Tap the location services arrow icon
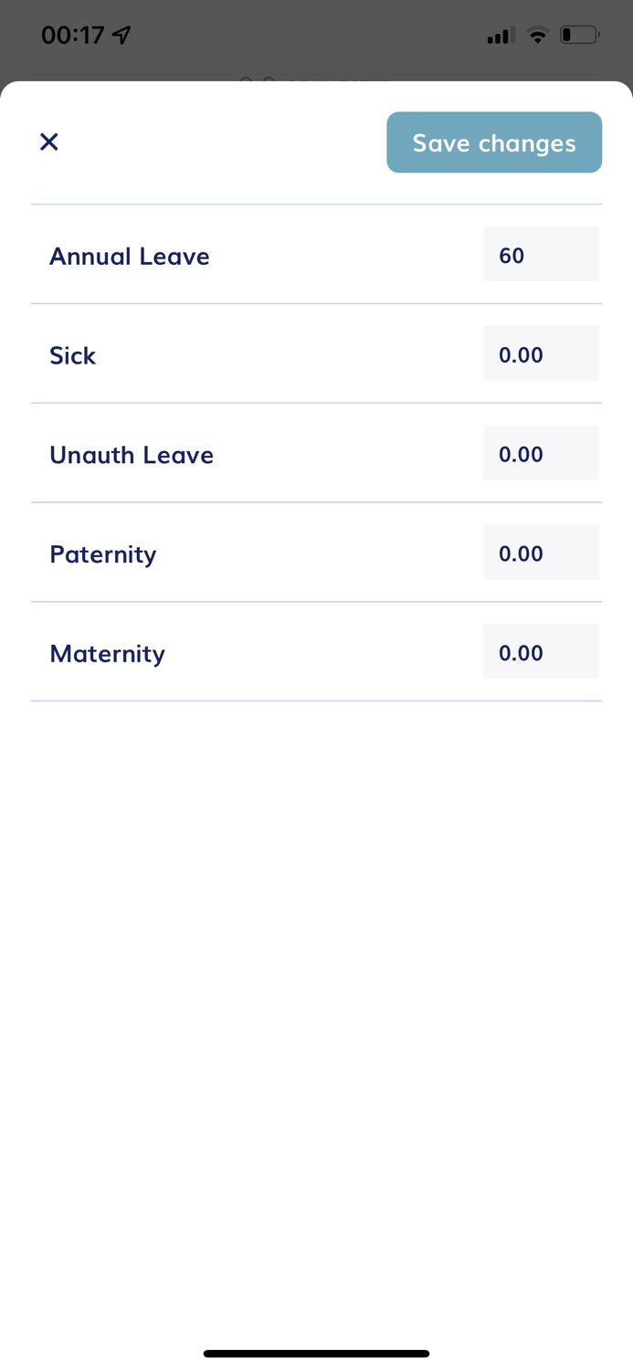The height and width of the screenshot is (1370, 633). point(121,35)
